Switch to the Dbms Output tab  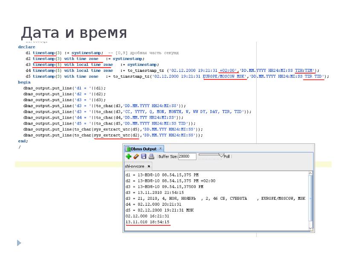point(141,148)
